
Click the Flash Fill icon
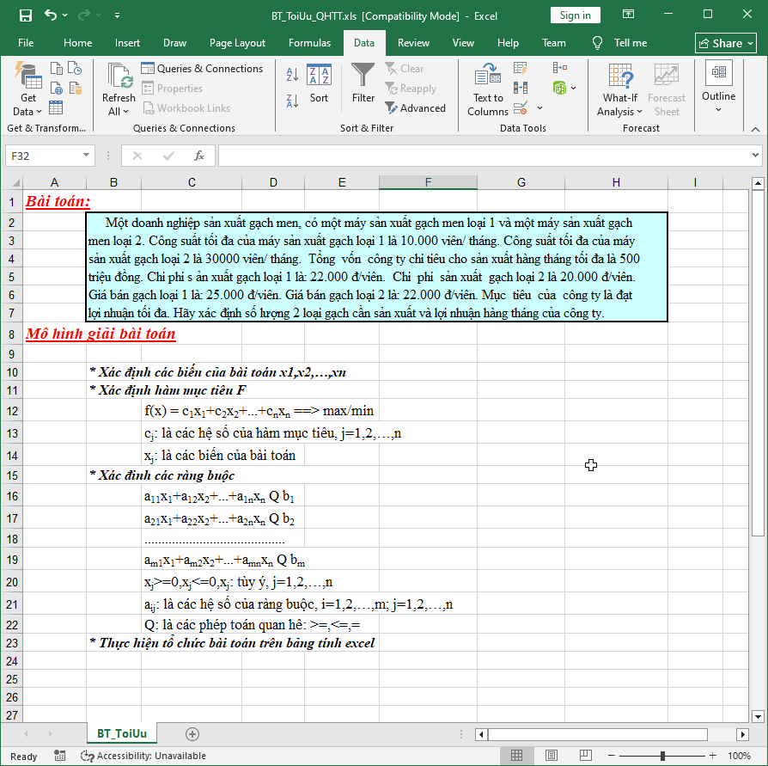coord(520,68)
